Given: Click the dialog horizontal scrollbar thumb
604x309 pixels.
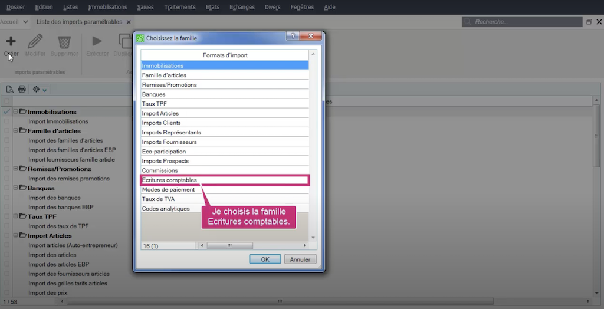Looking at the screenshot, I should click(229, 245).
